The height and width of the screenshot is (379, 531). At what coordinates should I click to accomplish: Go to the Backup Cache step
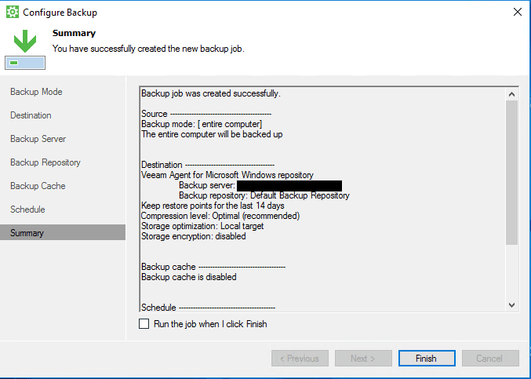click(38, 186)
